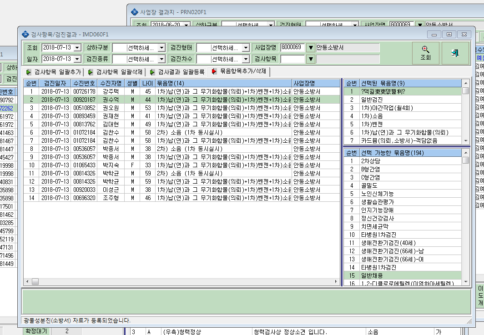Click the 검사결과 일괄등록 green arrow icon
Screen dimensions: 484x335
[152, 72]
